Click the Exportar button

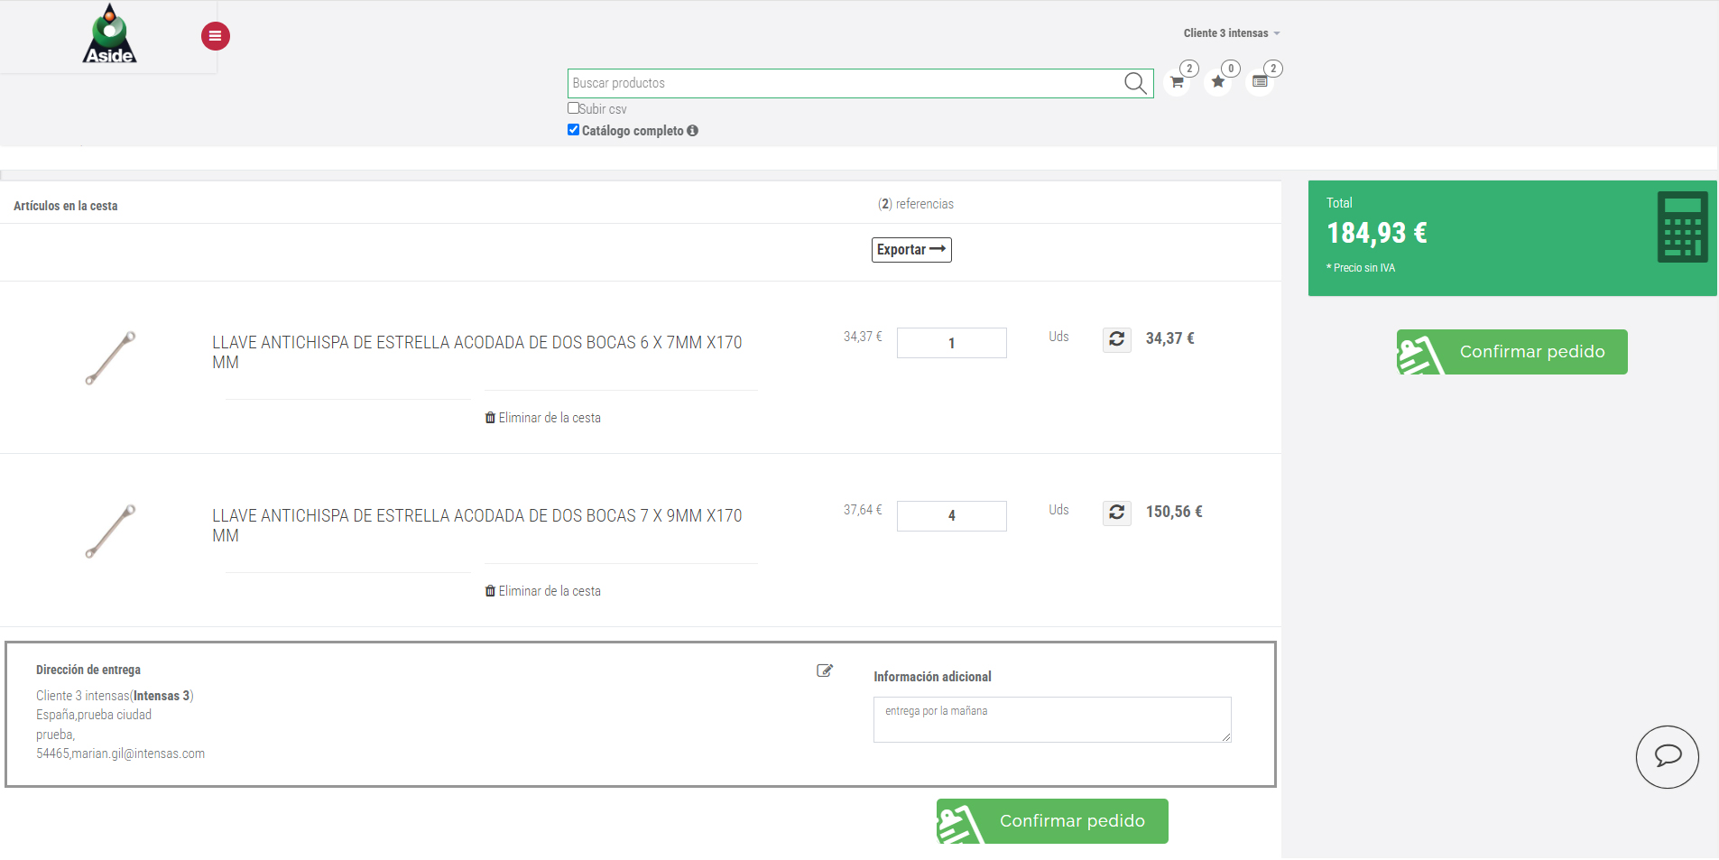(910, 250)
